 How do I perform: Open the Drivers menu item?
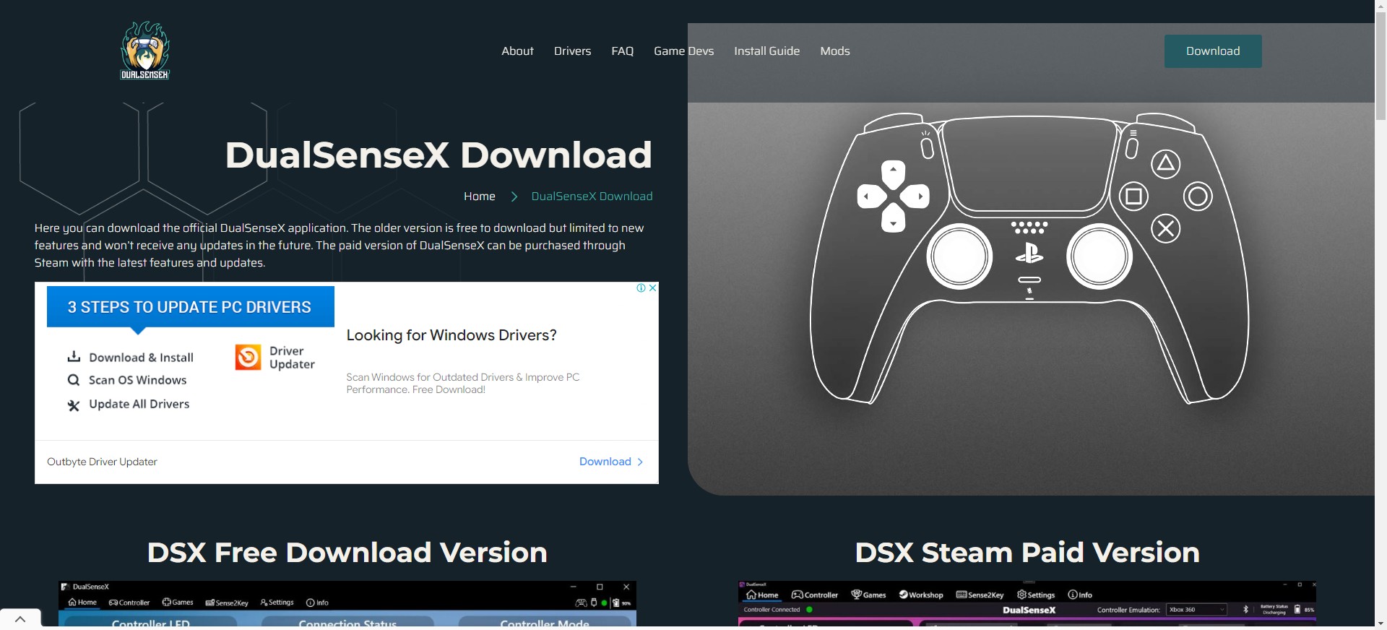tap(572, 51)
